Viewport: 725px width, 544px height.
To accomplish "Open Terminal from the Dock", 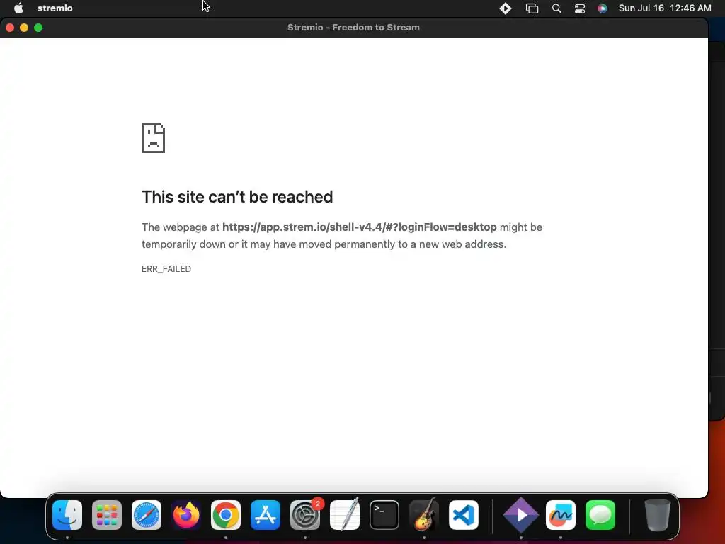I will (384, 515).
